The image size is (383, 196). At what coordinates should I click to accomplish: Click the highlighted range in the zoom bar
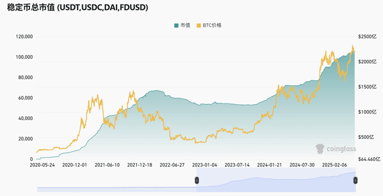click(276, 180)
